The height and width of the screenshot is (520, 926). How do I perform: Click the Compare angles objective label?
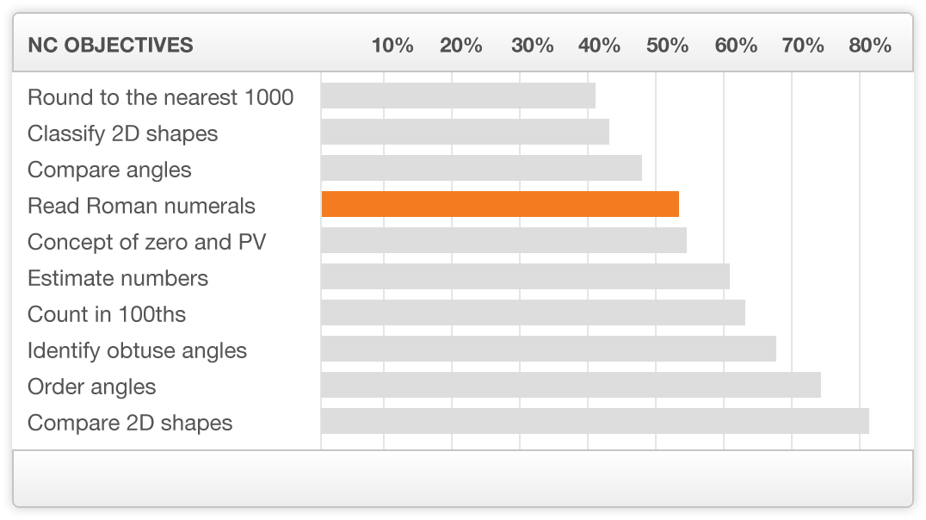[x=109, y=170]
